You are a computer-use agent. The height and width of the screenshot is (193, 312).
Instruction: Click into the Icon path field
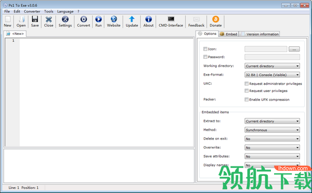coord(266,49)
